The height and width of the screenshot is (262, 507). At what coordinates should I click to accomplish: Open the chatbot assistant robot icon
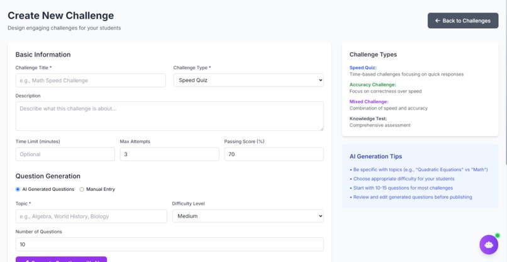coord(489,244)
